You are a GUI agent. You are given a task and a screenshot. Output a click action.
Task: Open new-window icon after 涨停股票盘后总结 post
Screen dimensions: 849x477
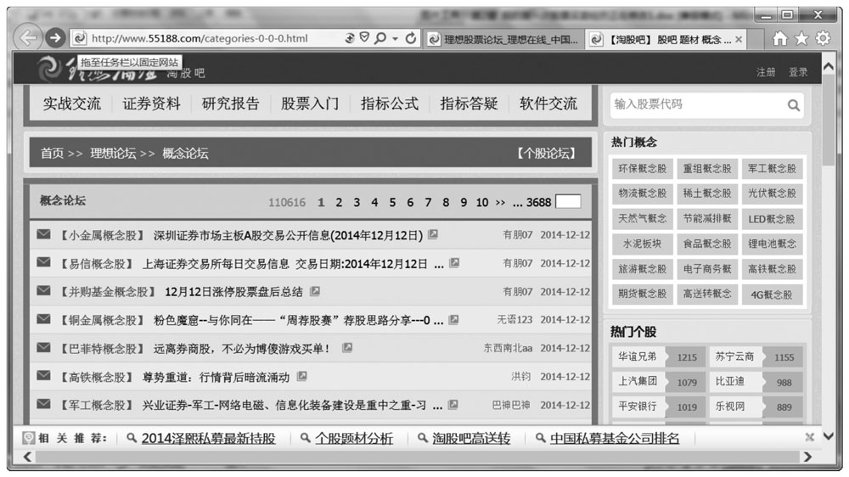(315, 291)
